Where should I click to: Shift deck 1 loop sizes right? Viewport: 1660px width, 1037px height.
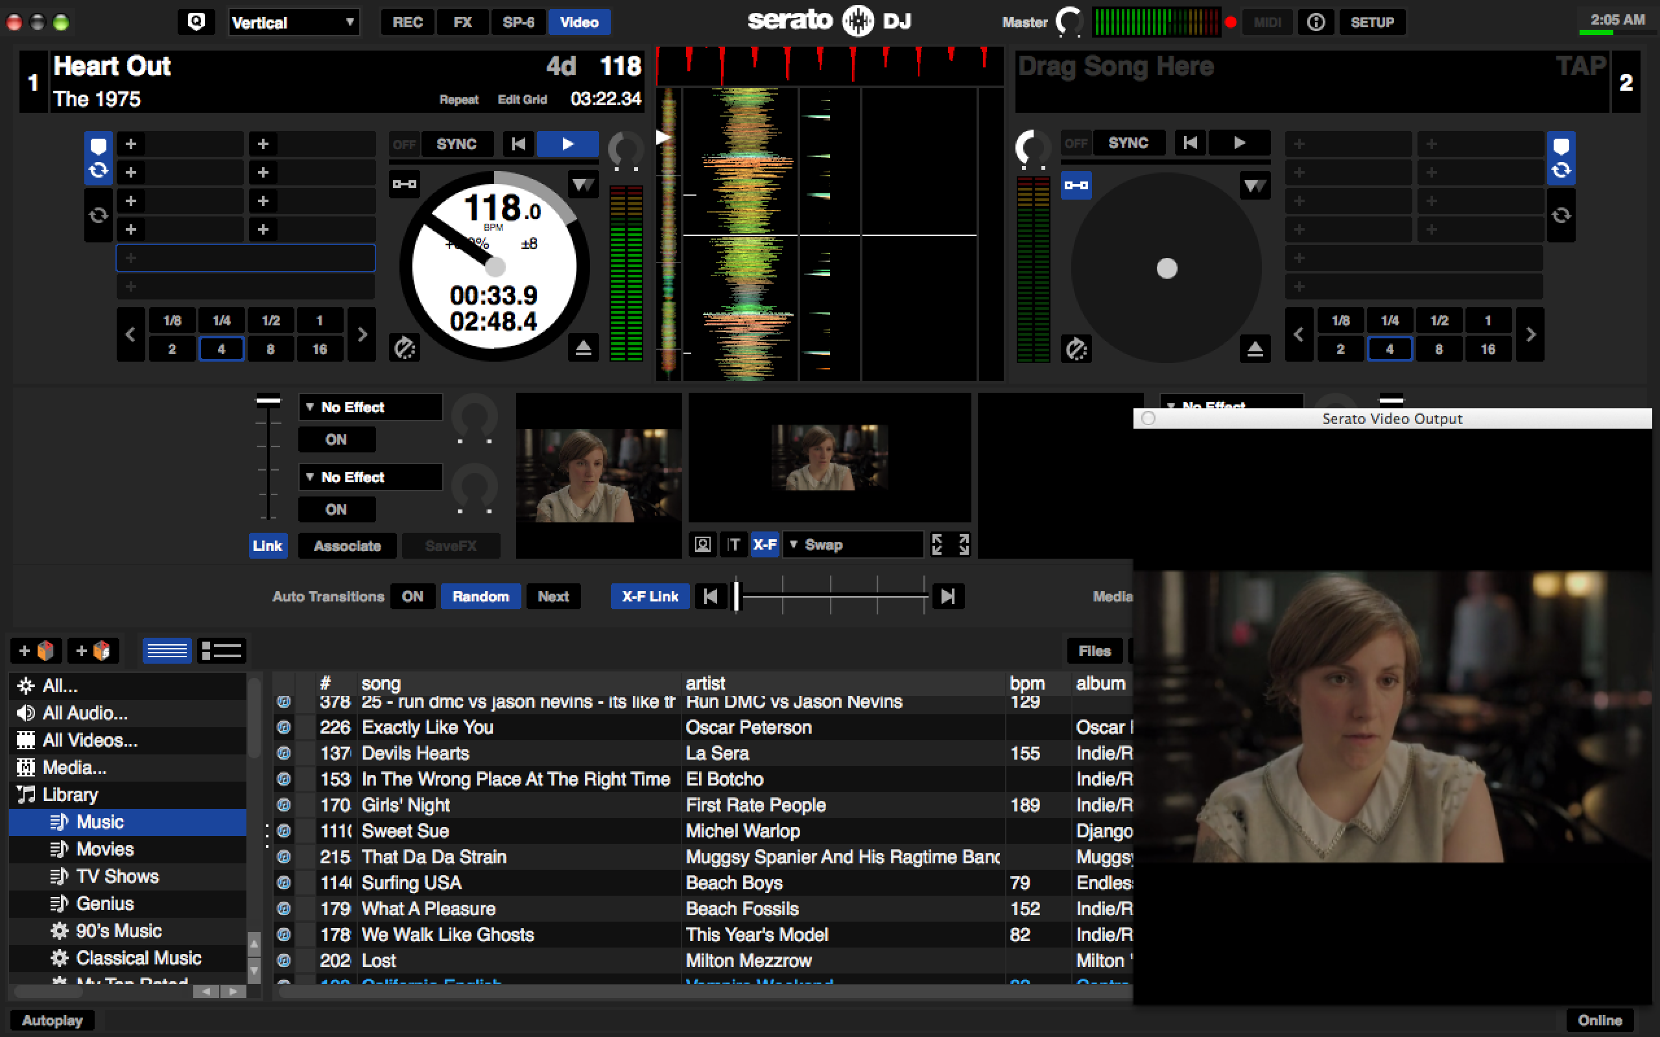point(362,334)
